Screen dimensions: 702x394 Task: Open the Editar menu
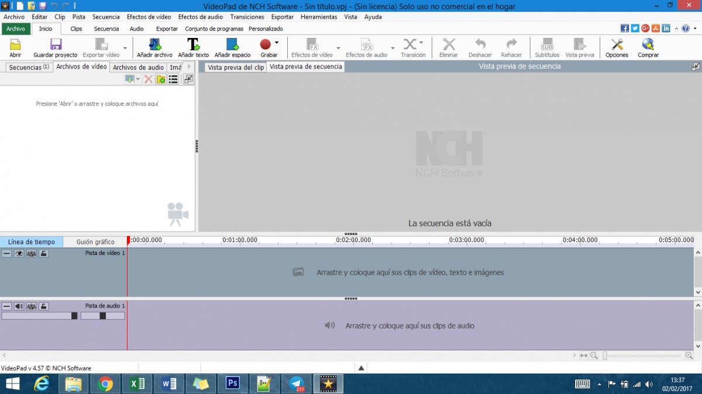40,17
